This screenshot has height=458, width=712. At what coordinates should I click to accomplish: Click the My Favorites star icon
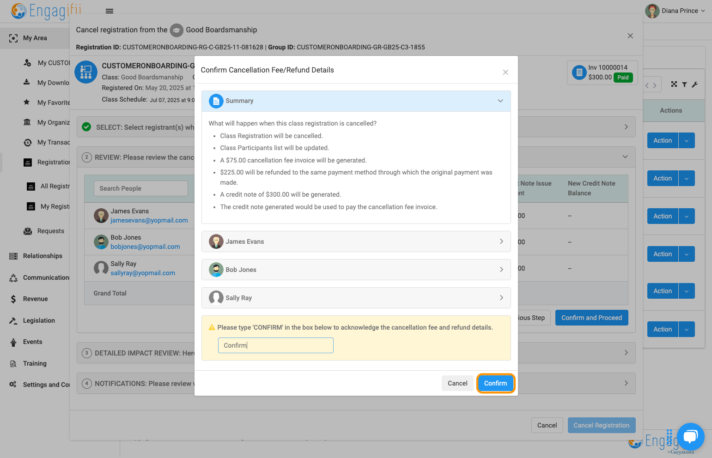tap(27, 102)
